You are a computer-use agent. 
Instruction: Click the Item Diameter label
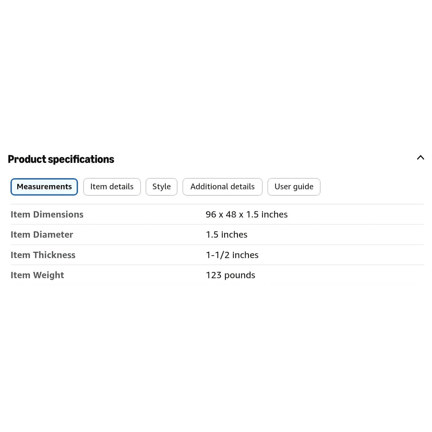(x=42, y=235)
